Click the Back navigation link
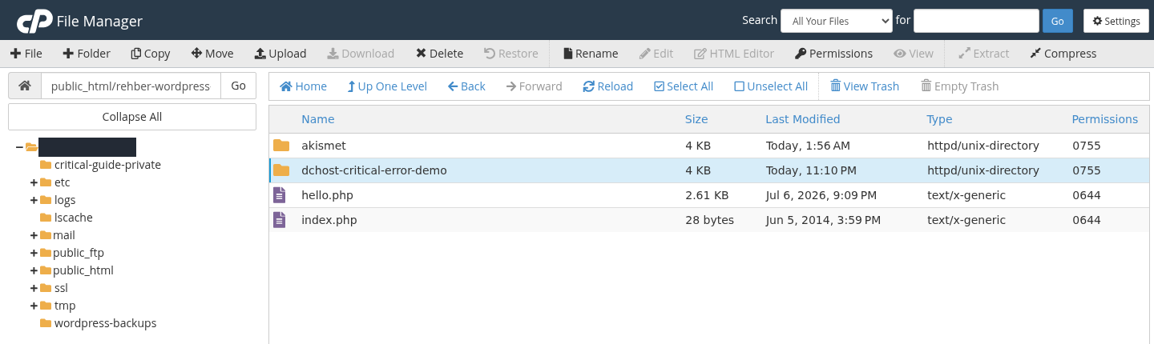Screen dimensions: 1154x344 pyautogui.click(x=466, y=86)
